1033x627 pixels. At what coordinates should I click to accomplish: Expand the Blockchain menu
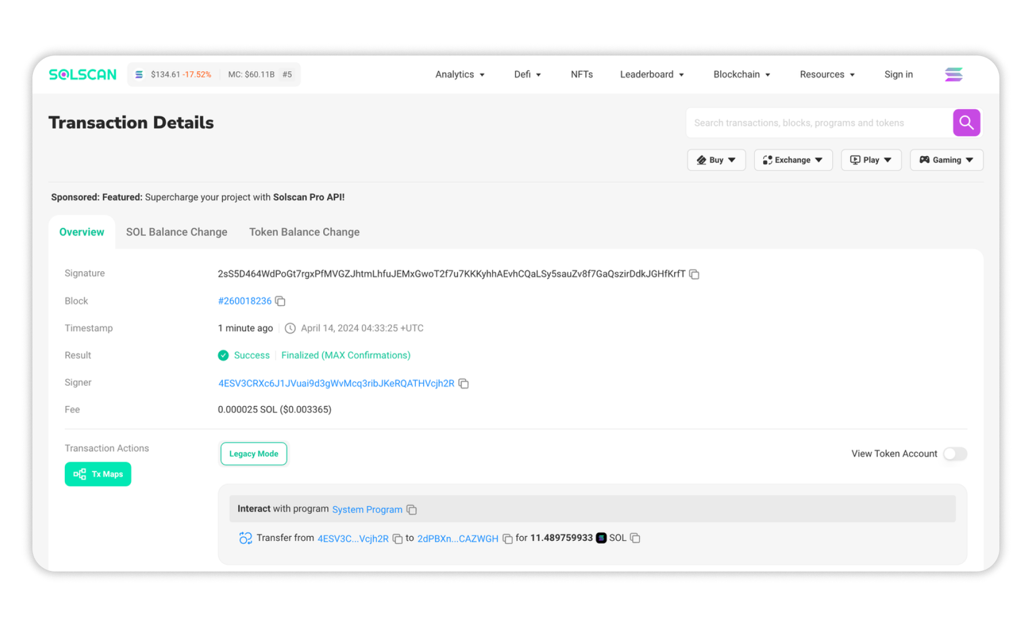click(742, 75)
